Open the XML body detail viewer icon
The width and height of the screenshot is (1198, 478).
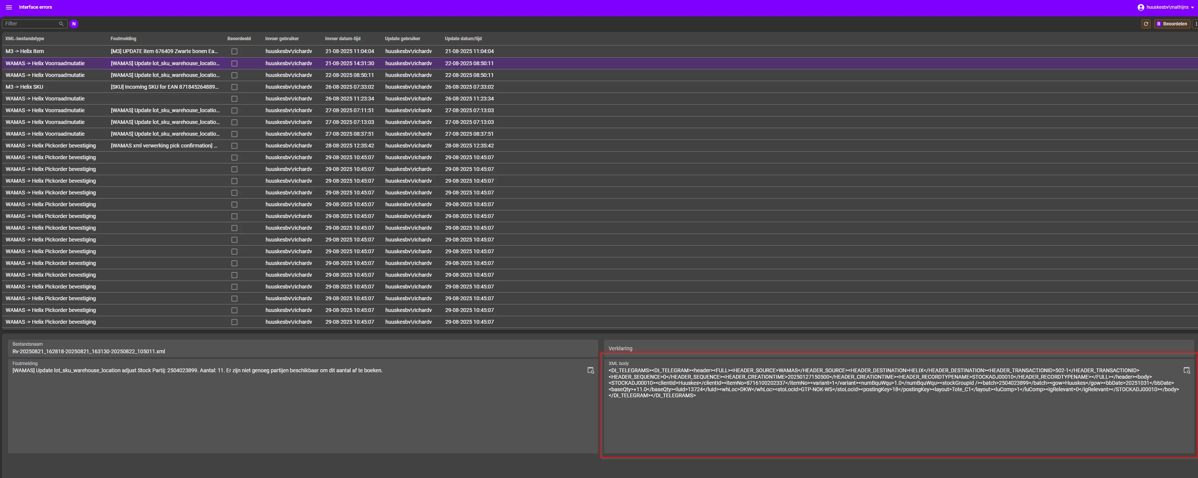coord(1186,371)
